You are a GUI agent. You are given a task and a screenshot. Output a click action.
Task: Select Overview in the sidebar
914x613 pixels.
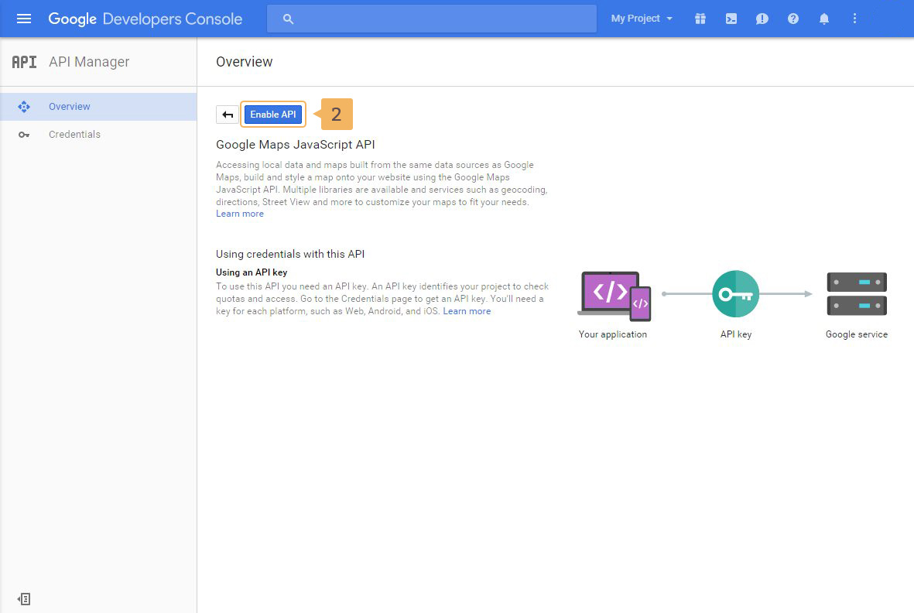70,107
